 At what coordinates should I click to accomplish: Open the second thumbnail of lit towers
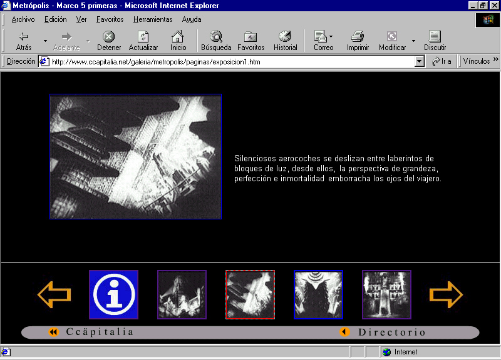pyautogui.click(x=182, y=294)
